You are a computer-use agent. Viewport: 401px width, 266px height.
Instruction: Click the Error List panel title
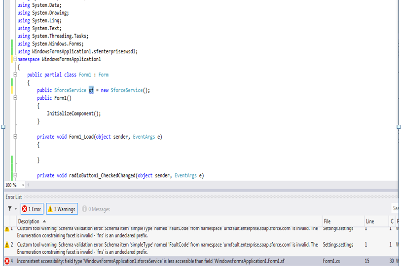tap(13, 197)
